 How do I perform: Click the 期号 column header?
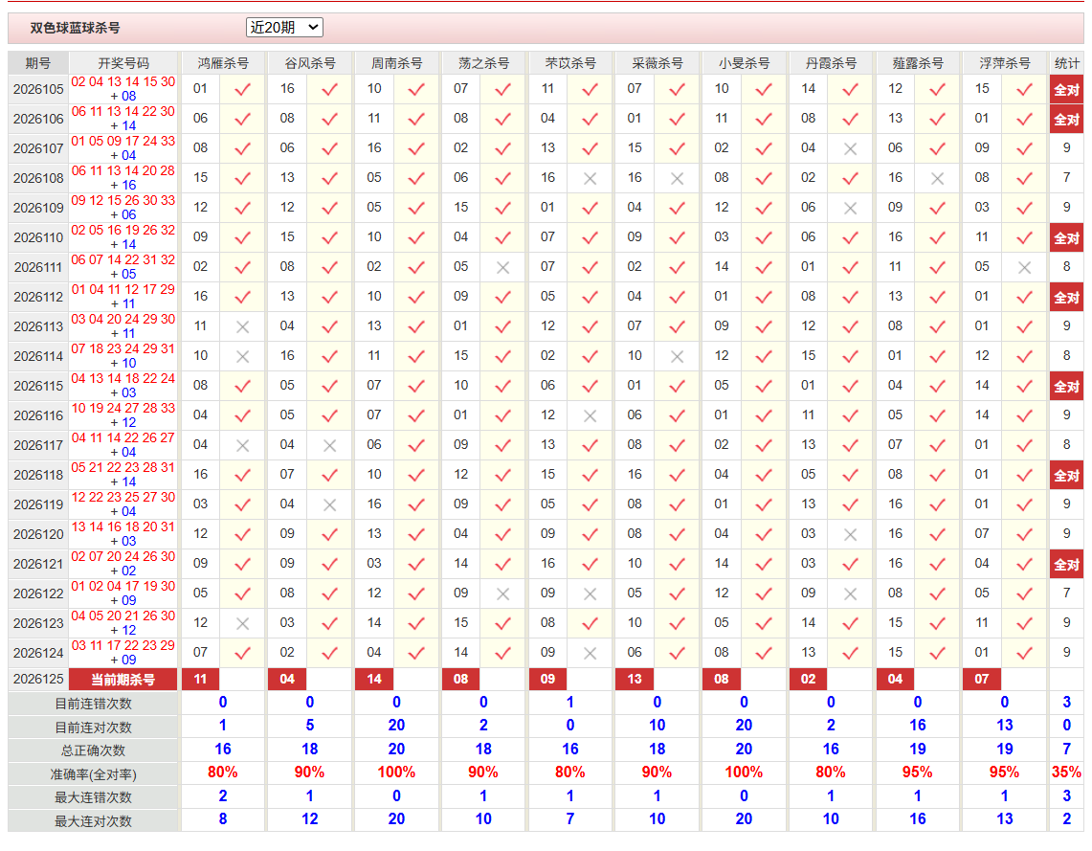(x=37, y=63)
